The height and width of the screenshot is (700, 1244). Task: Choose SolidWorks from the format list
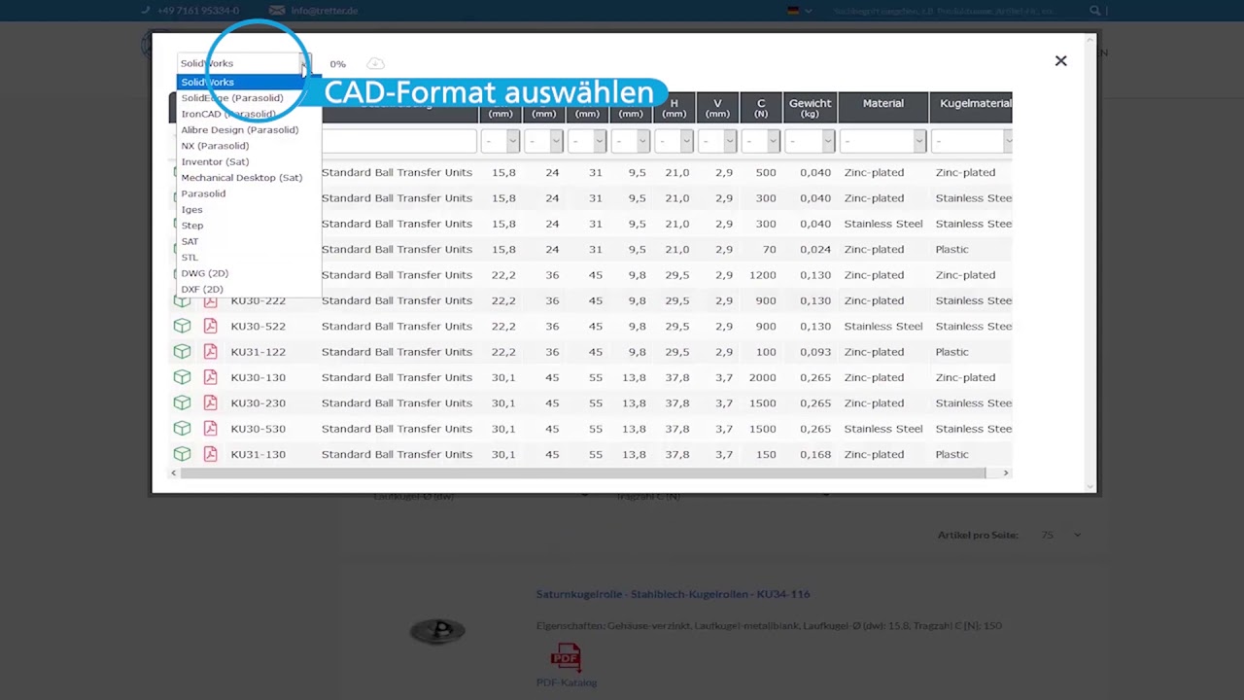(x=248, y=82)
